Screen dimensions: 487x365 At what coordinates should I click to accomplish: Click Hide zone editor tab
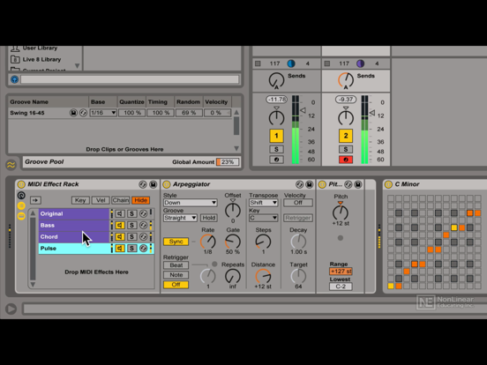(x=140, y=200)
